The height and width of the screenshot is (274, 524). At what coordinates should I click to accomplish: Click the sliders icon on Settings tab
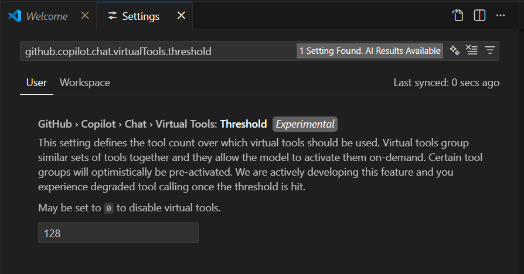pos(113,16)
